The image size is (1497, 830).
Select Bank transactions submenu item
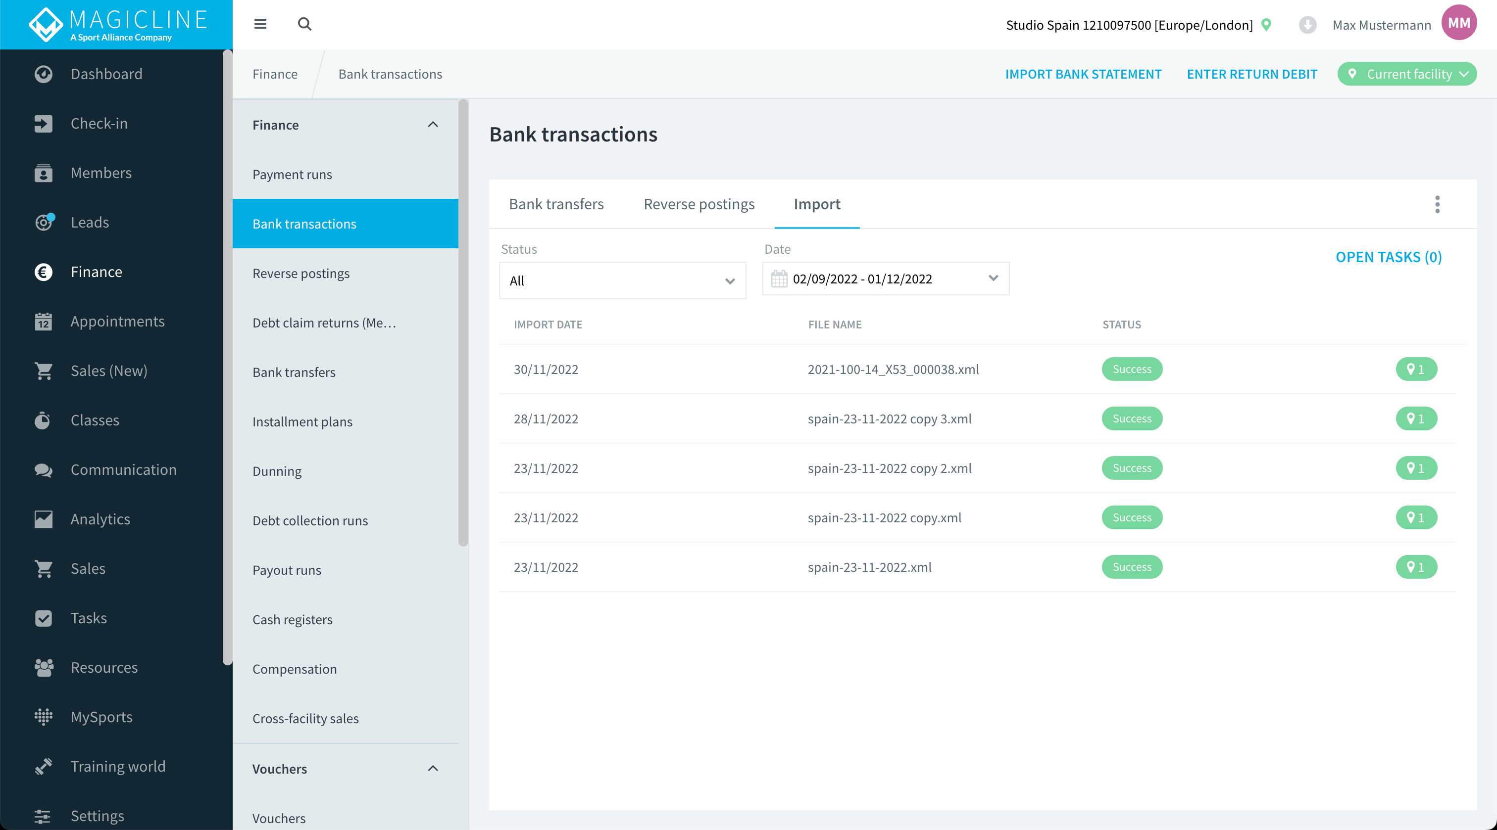pyautogui.click(x=345, y=224)
